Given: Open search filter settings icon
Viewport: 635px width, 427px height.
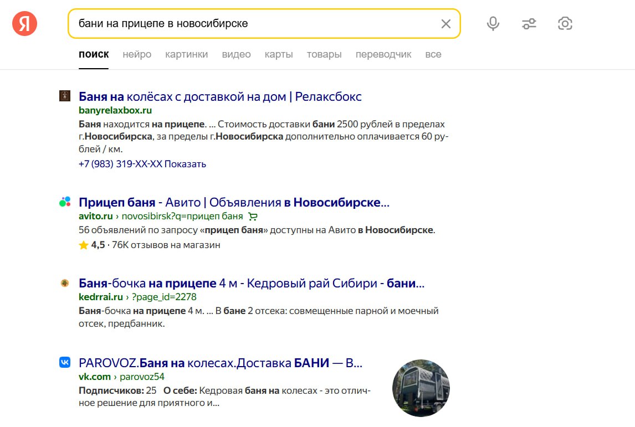Looking at the screenshot, I should point(529,23).
